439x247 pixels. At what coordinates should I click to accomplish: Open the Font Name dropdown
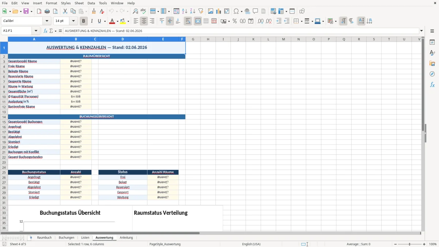pyautogui.click(x=47, y=21)
